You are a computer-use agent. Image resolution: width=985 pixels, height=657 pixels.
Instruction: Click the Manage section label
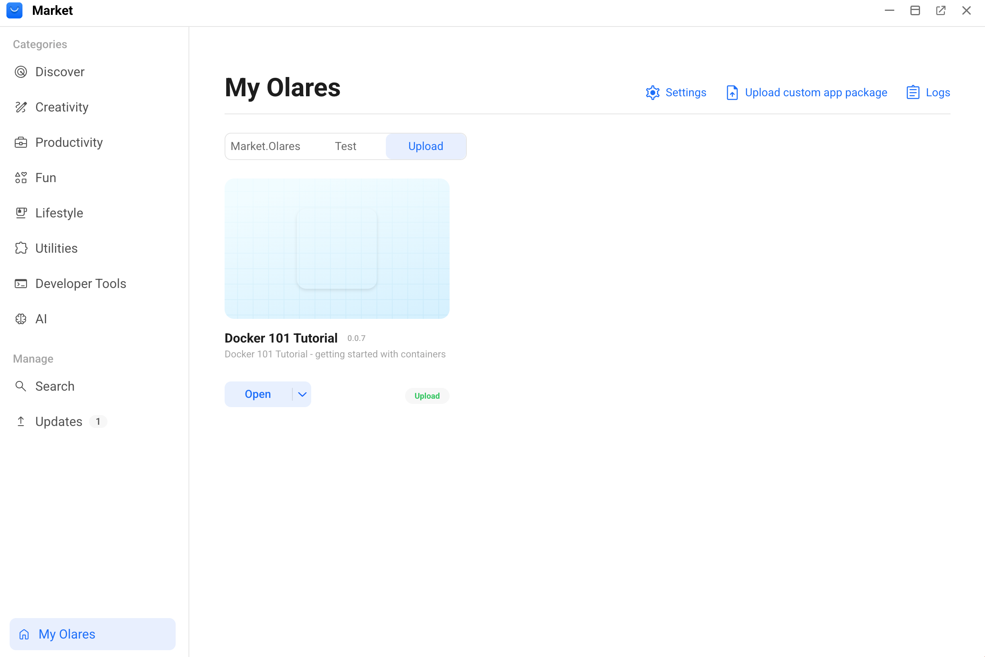click(33, 359)
